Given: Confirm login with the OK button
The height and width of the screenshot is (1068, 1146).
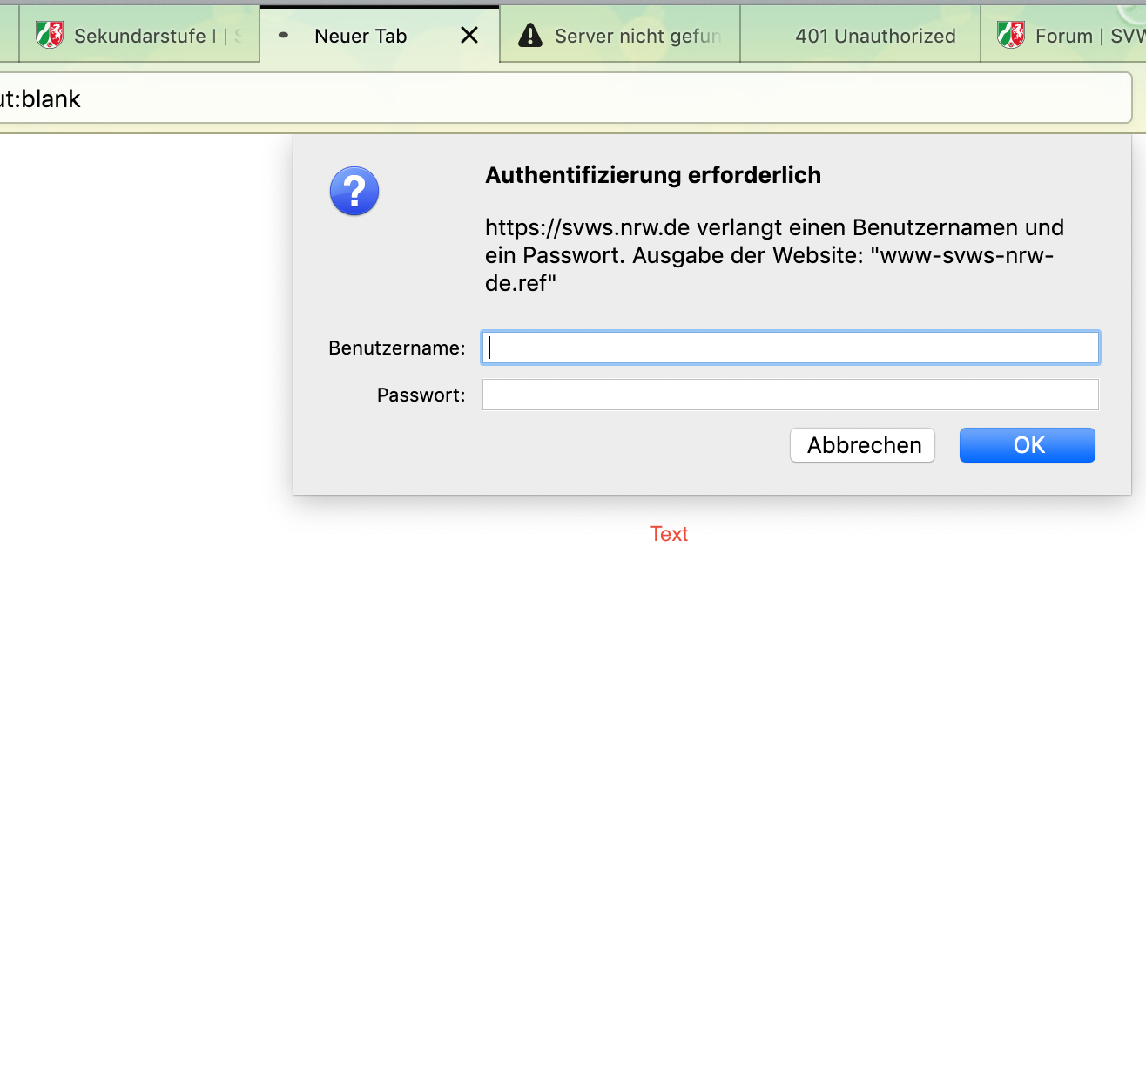Looking at the screenshot, I should (1027, 445).
